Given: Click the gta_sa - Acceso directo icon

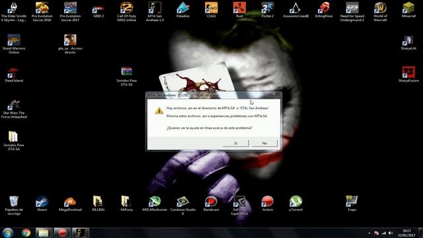Looking at the screenshot, I should click(x=70, y=44).
